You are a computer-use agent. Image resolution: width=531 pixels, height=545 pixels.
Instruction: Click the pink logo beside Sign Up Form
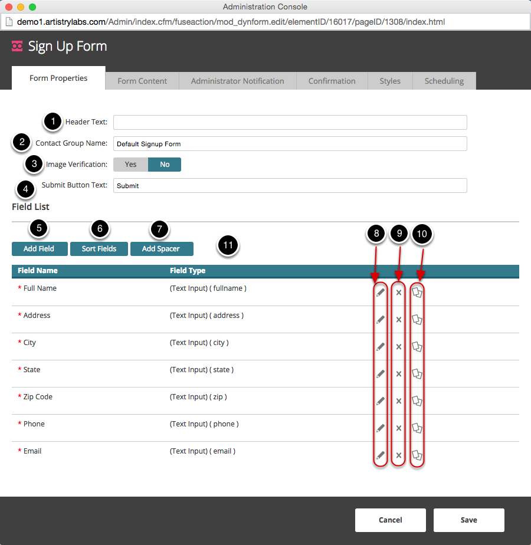(x=17, y=46)
